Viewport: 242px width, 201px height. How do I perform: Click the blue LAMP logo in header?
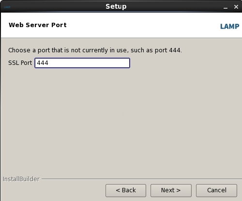[x=229, y=26]
